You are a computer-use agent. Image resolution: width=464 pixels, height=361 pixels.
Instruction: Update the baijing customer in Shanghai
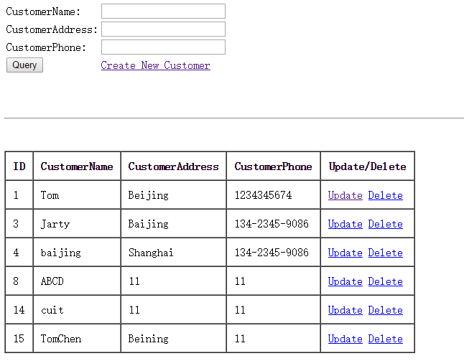345,253
